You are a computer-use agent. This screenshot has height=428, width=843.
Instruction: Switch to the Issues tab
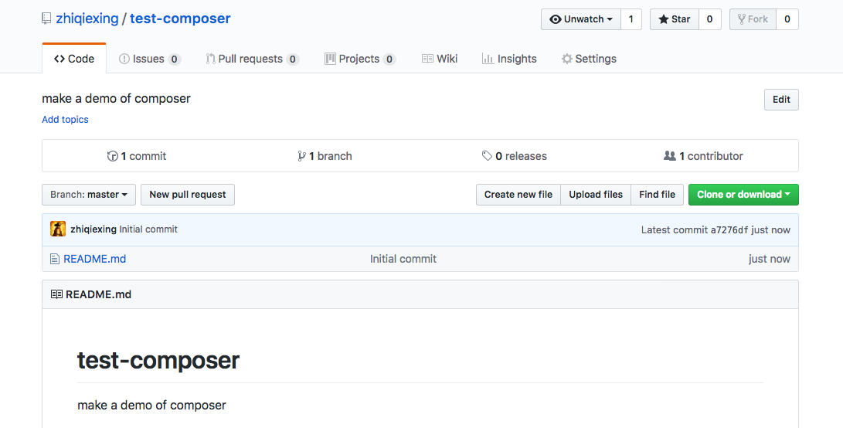click(149, 59)
